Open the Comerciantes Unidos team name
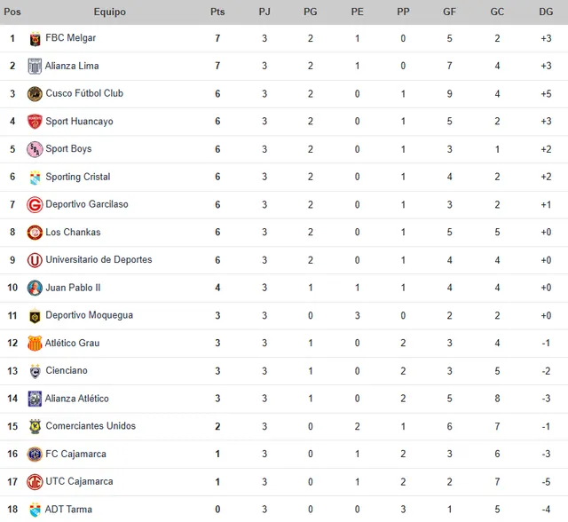Image resolution: width=568 pixels, height=522 pixels. click(91, 426)
